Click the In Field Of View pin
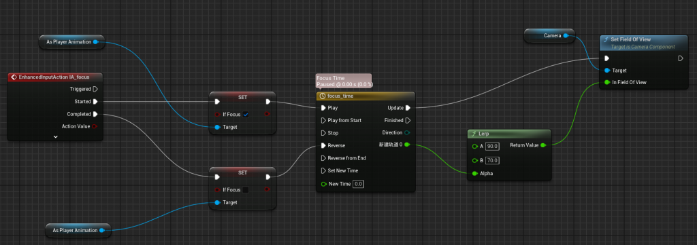Image resolution: width=697 pixels, height=245 pixels. 606,82
